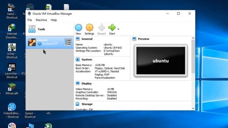
Task: Click the Storage section disk icon
Action: coord(78,104)
